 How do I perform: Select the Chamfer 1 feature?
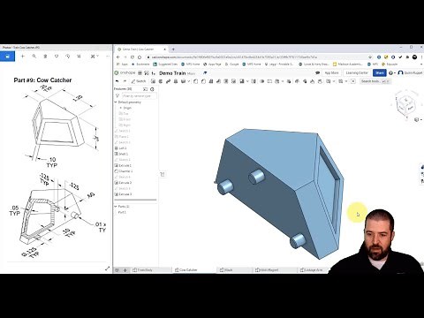click(x=124, y=171)
